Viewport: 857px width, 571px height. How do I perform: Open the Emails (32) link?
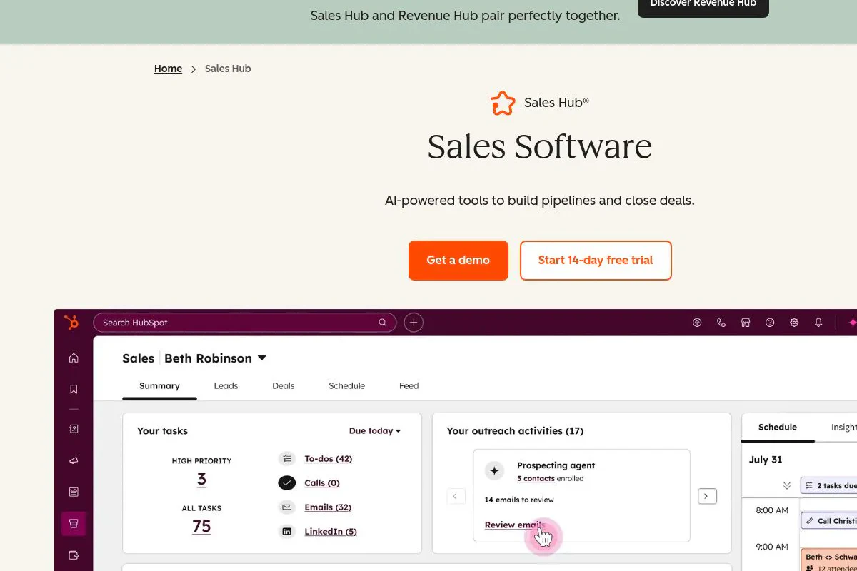(328, 507)
